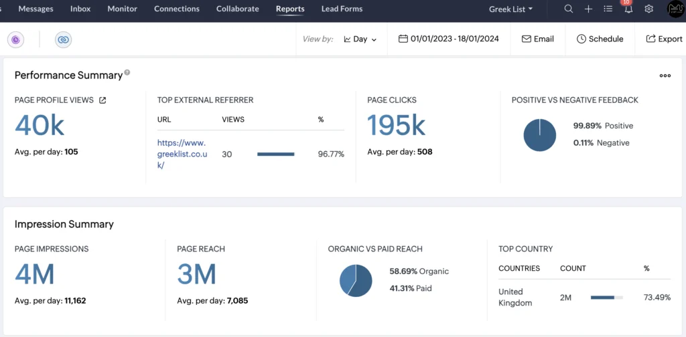The image size is (686, 337).
Task: Click the Schedule button
Action: [600, 39]
